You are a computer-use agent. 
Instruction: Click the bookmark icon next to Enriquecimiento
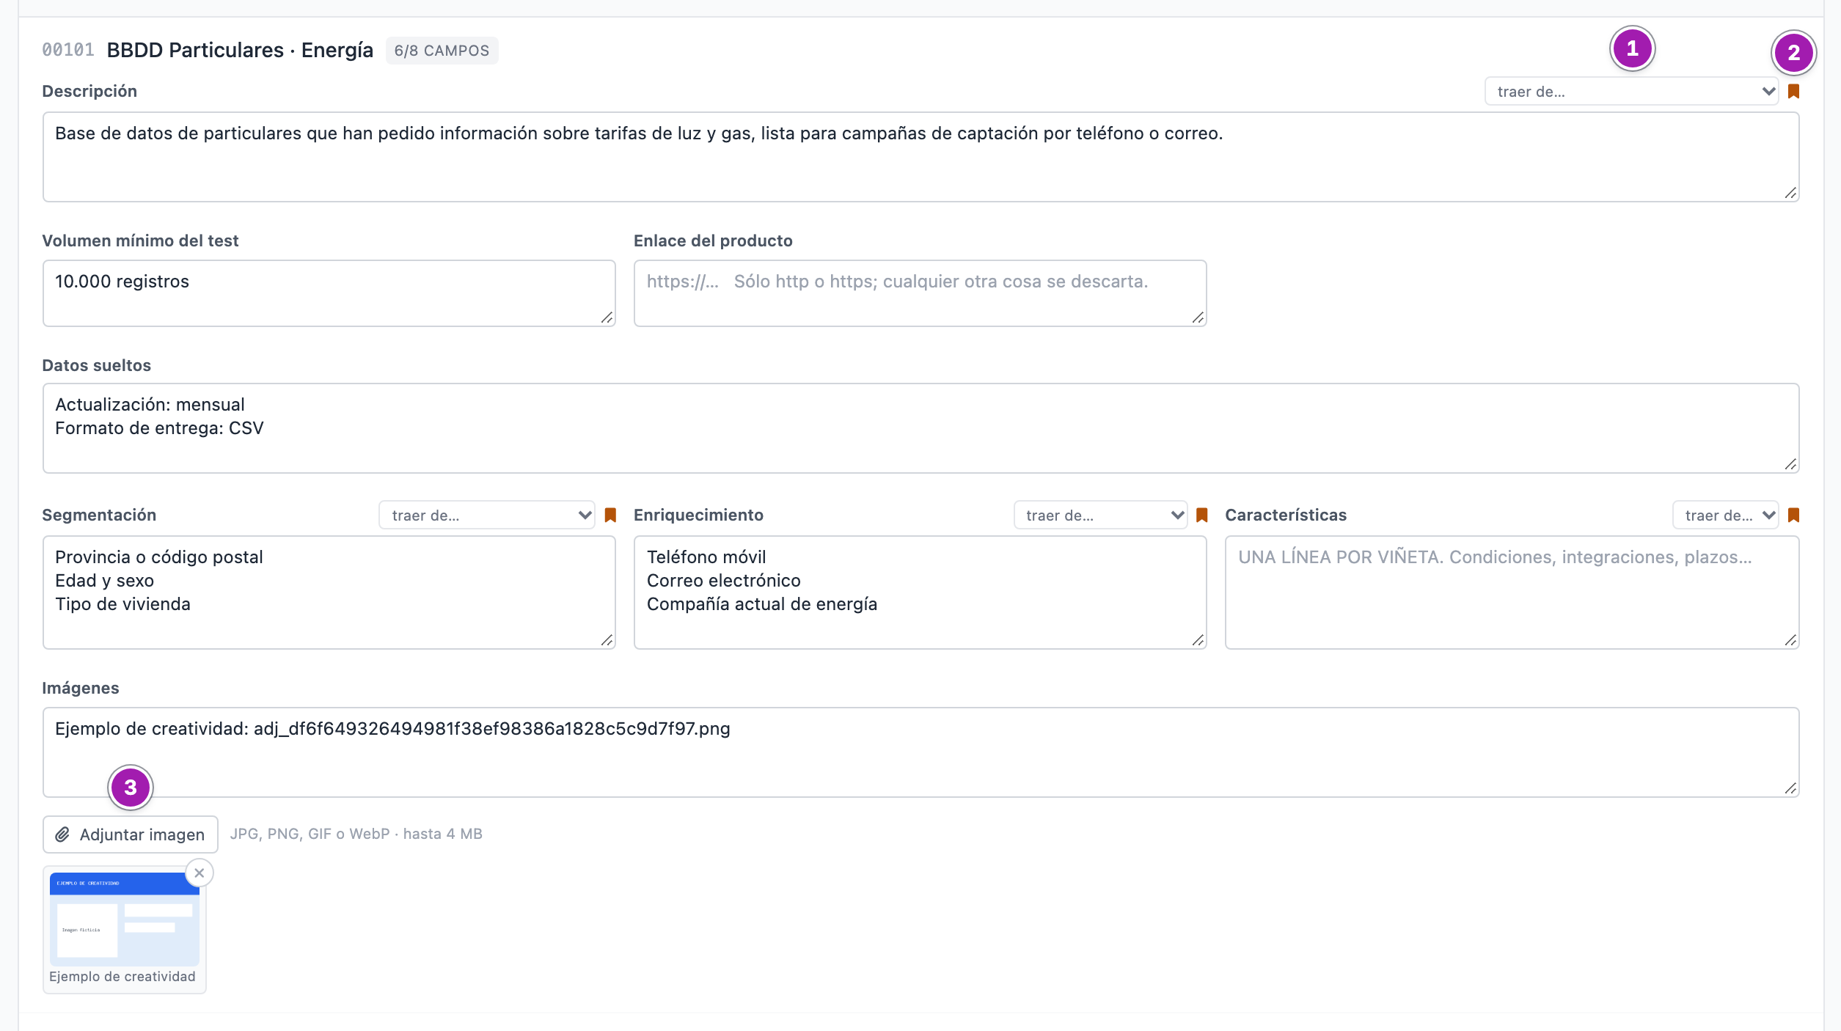pyautogui.click(x=1201, y=515)
